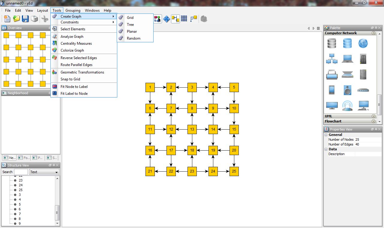384x228 pixels.
Task: Click Fit Label to Node entry
Action: (x=84, y=94)
